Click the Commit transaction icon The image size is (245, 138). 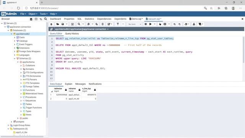(175, 24)
